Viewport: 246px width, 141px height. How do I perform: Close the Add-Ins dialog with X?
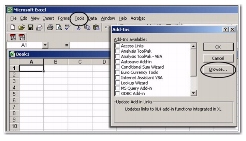[232, 29]
